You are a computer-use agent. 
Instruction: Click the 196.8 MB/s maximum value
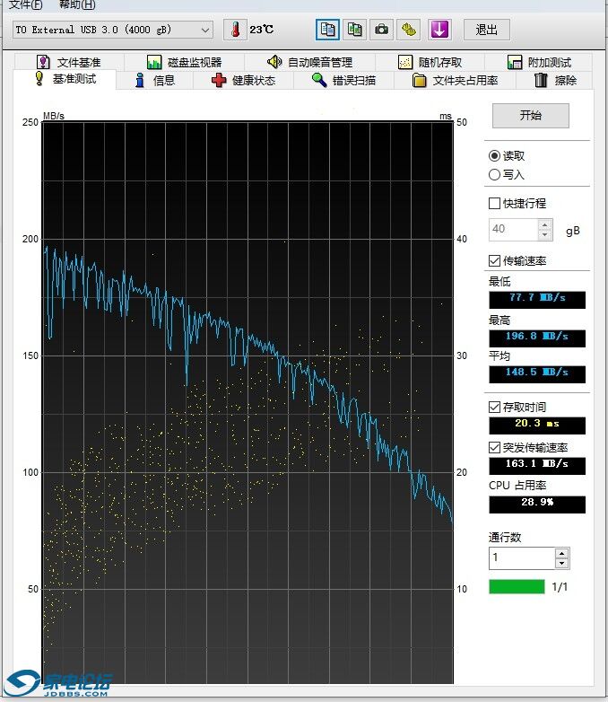click(x=537, y=338)
